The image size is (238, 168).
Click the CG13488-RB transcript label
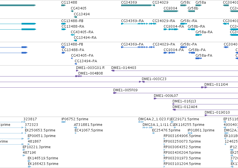click(x=72, y=21)
